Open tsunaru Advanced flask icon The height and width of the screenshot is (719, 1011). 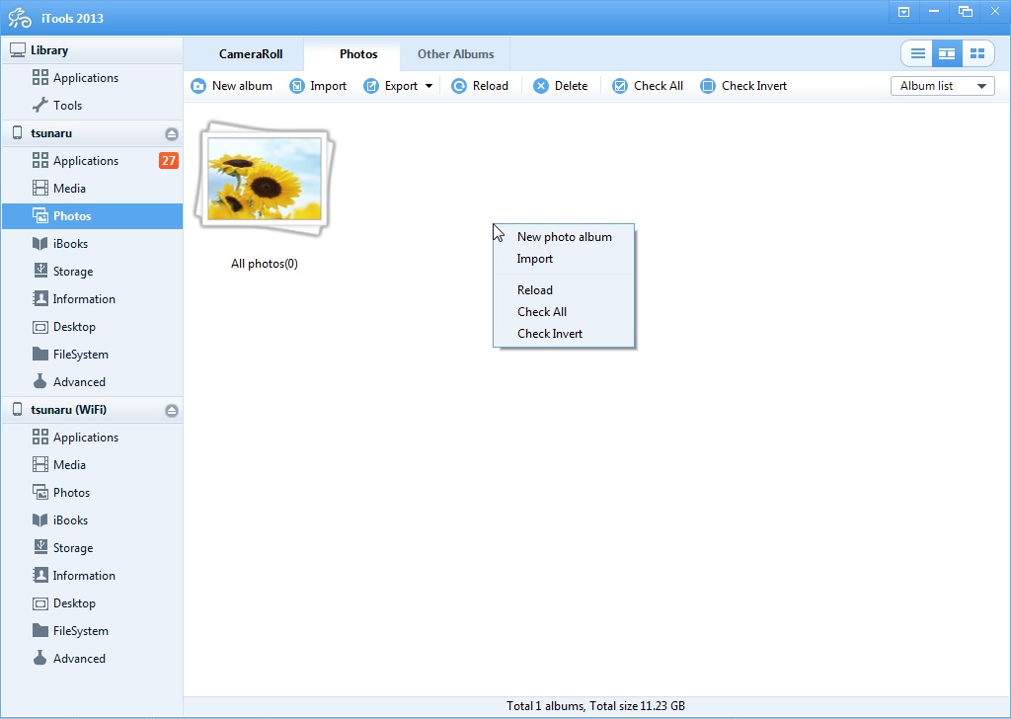tap(39, 382)
